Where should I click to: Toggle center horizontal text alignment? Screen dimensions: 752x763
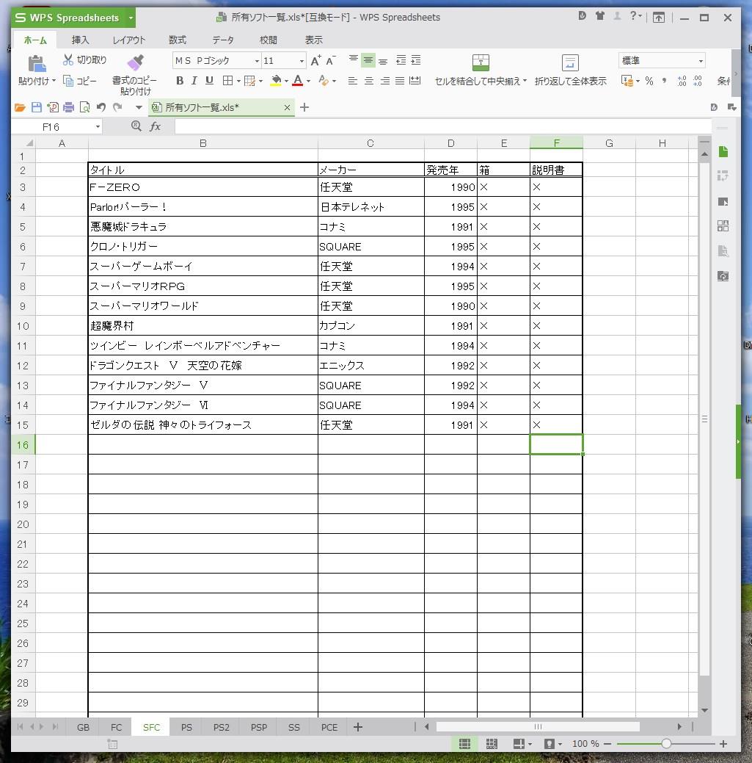(x=369, y=81)
